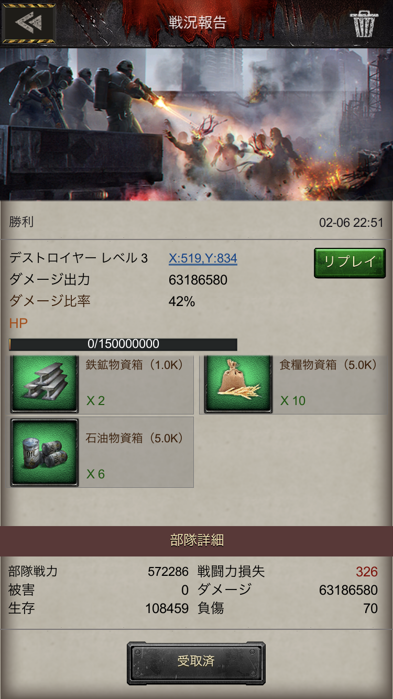Screen dimensions: 393x699
Task: Select 石油物資箱（5.0K）reward label
Action: click(136, 438)
